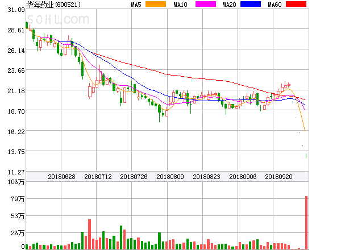Click the magenta MA10 legend swatch
Image resolution: width=341 pixels, height=250 pixels.
point(206,4)
